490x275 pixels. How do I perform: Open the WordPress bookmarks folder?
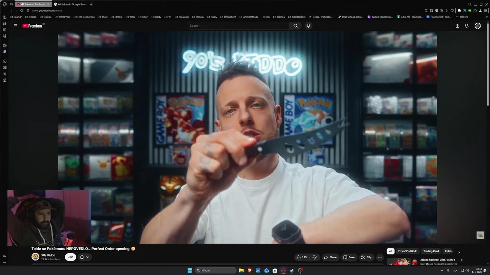pos(62,17)
